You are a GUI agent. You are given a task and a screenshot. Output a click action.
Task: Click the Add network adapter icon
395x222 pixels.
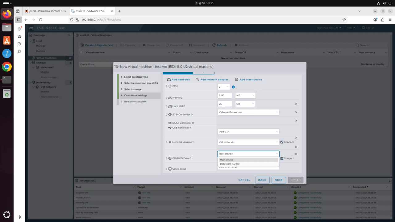[197, 80]
